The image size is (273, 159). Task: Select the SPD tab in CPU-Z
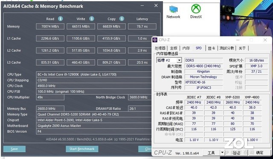(x=199, y=48)
